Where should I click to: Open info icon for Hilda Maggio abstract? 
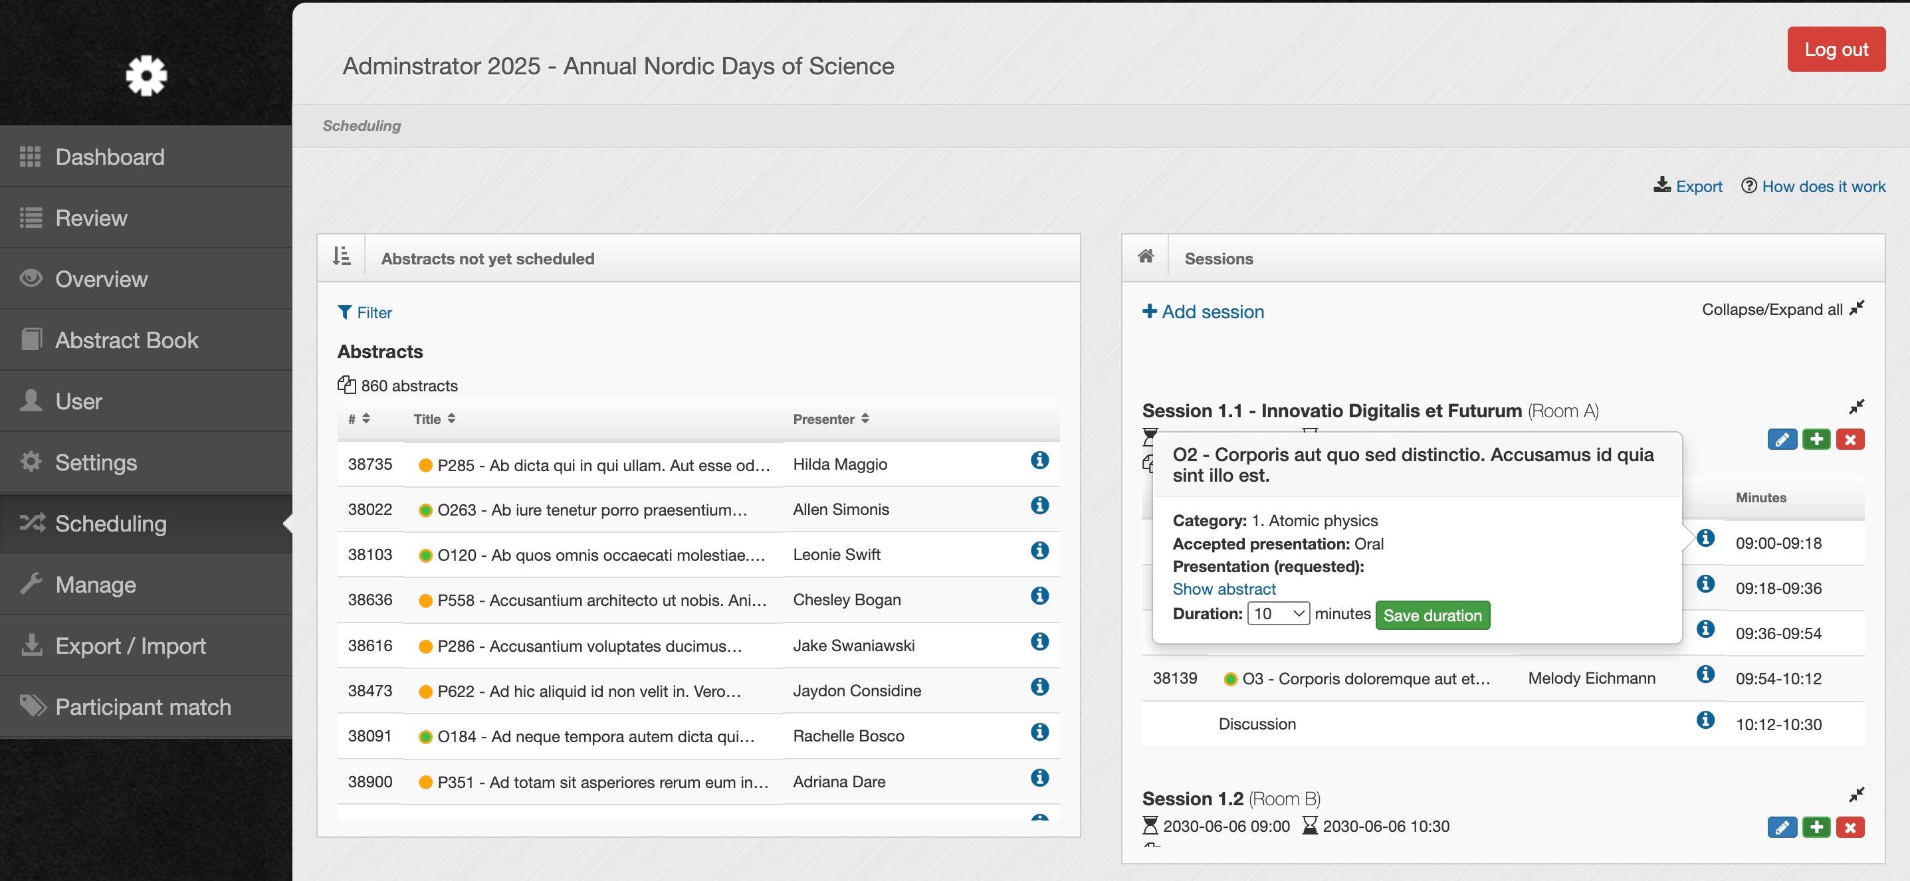[x=1039, y=460]
